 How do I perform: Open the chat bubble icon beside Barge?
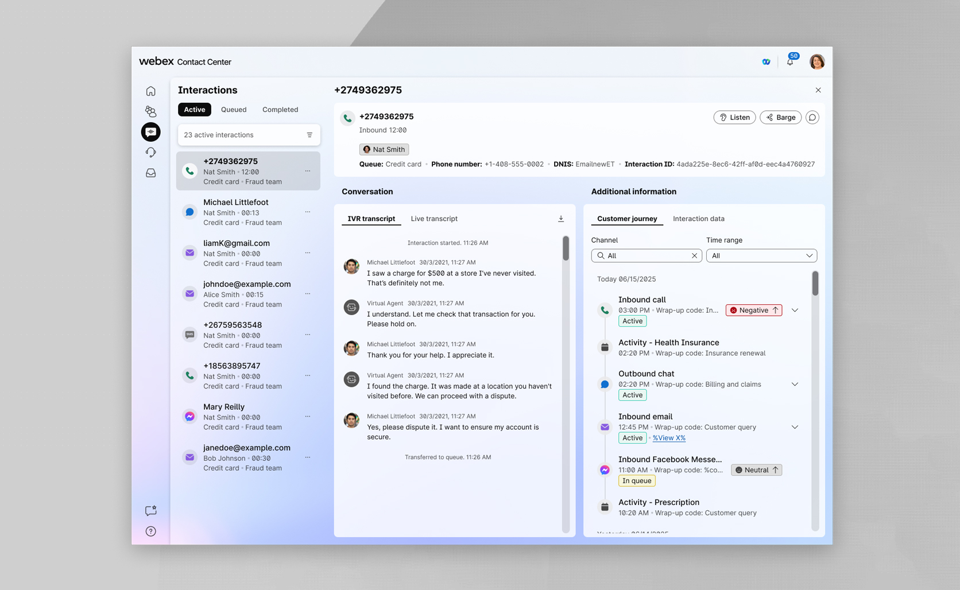click(x=812, y=118)
